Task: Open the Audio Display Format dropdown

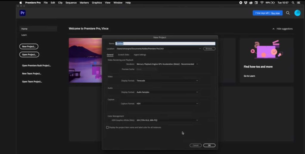Action: pyautogui.click(x=167, y=92)
